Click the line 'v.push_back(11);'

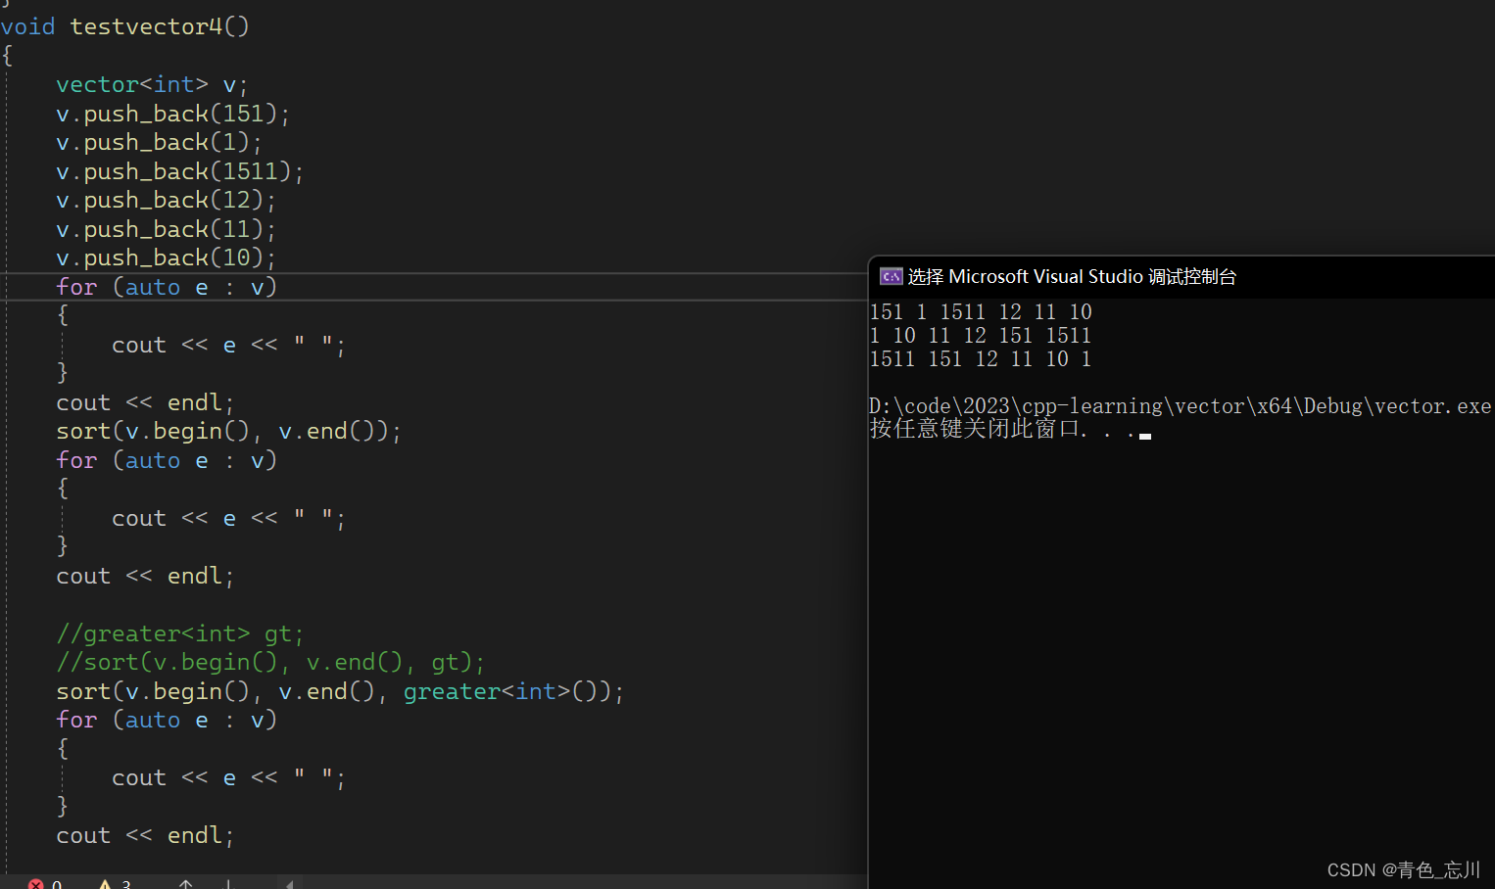click(x=166, y=230)
